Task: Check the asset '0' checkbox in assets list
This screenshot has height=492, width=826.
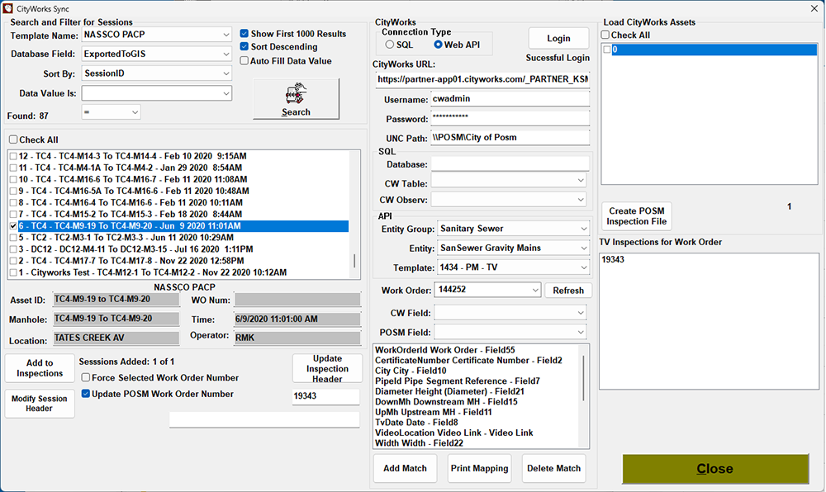Action: point(607,50)
